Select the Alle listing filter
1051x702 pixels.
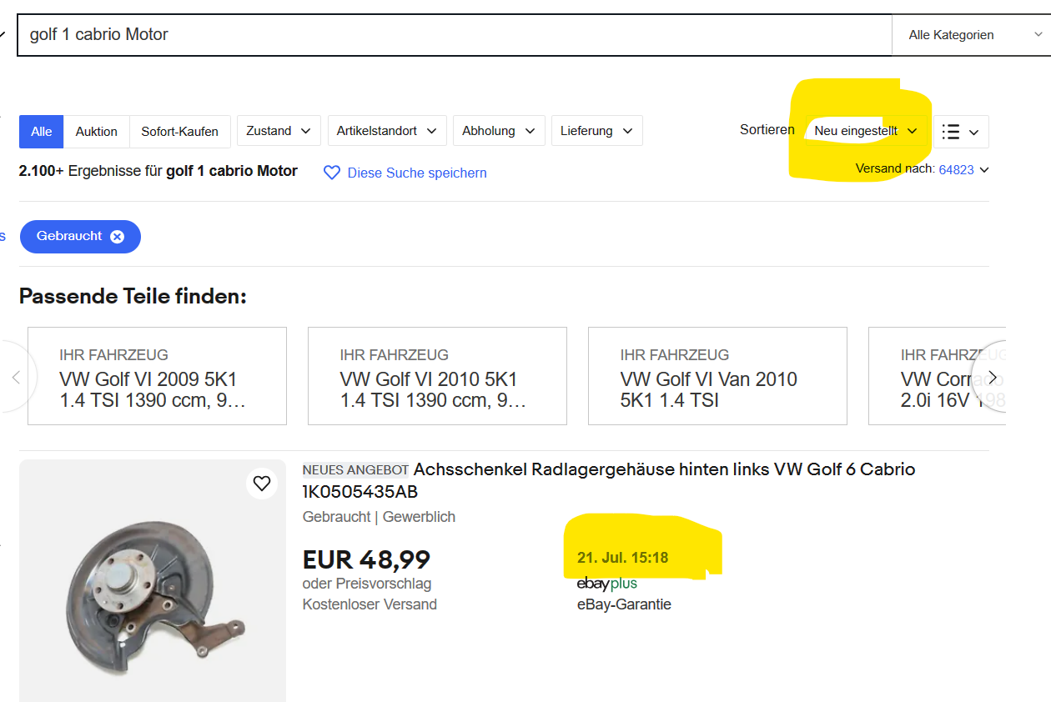click(42, 132)
